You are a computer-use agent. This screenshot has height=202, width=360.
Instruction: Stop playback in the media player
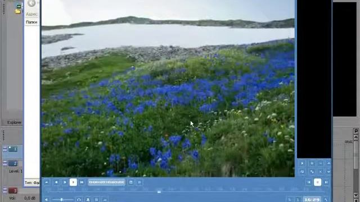(56, 182)
